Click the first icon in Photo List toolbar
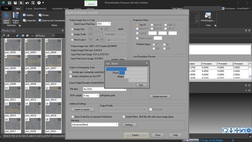 (x=3, y=35)
